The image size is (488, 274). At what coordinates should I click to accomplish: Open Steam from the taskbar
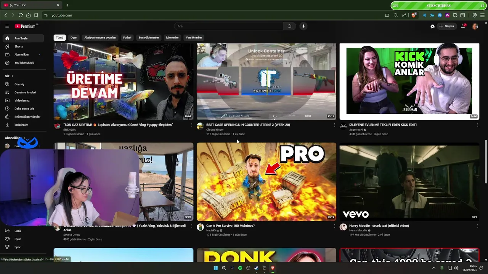(256, 268)
